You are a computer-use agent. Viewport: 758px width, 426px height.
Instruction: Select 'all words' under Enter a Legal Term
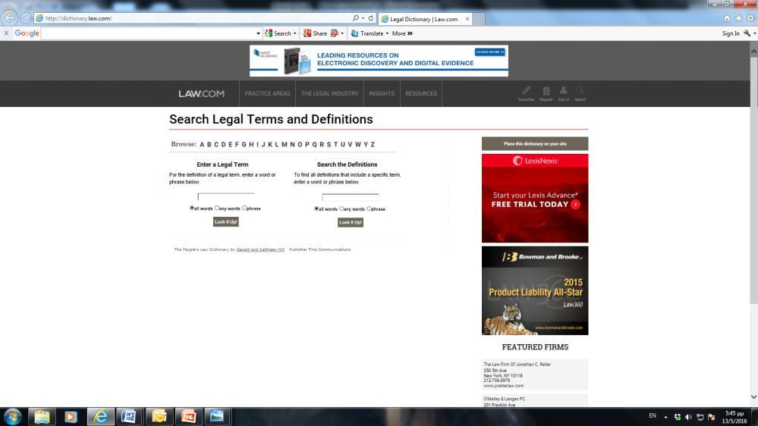(192, 208)
